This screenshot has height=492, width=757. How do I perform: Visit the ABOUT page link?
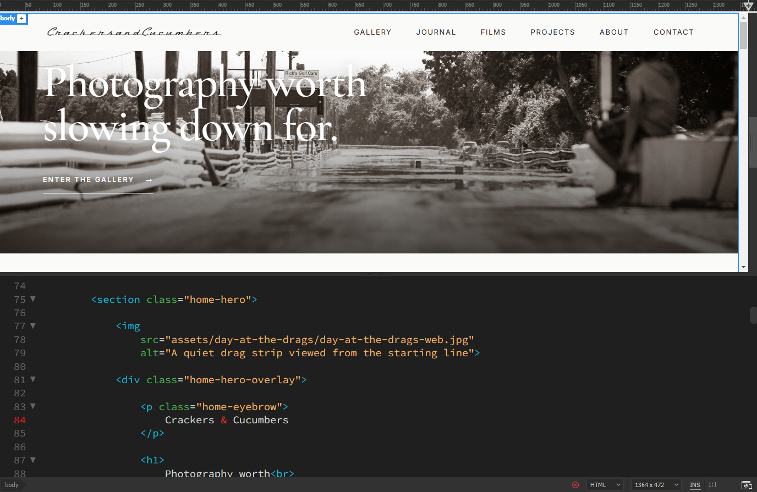(x=614, y=32)
